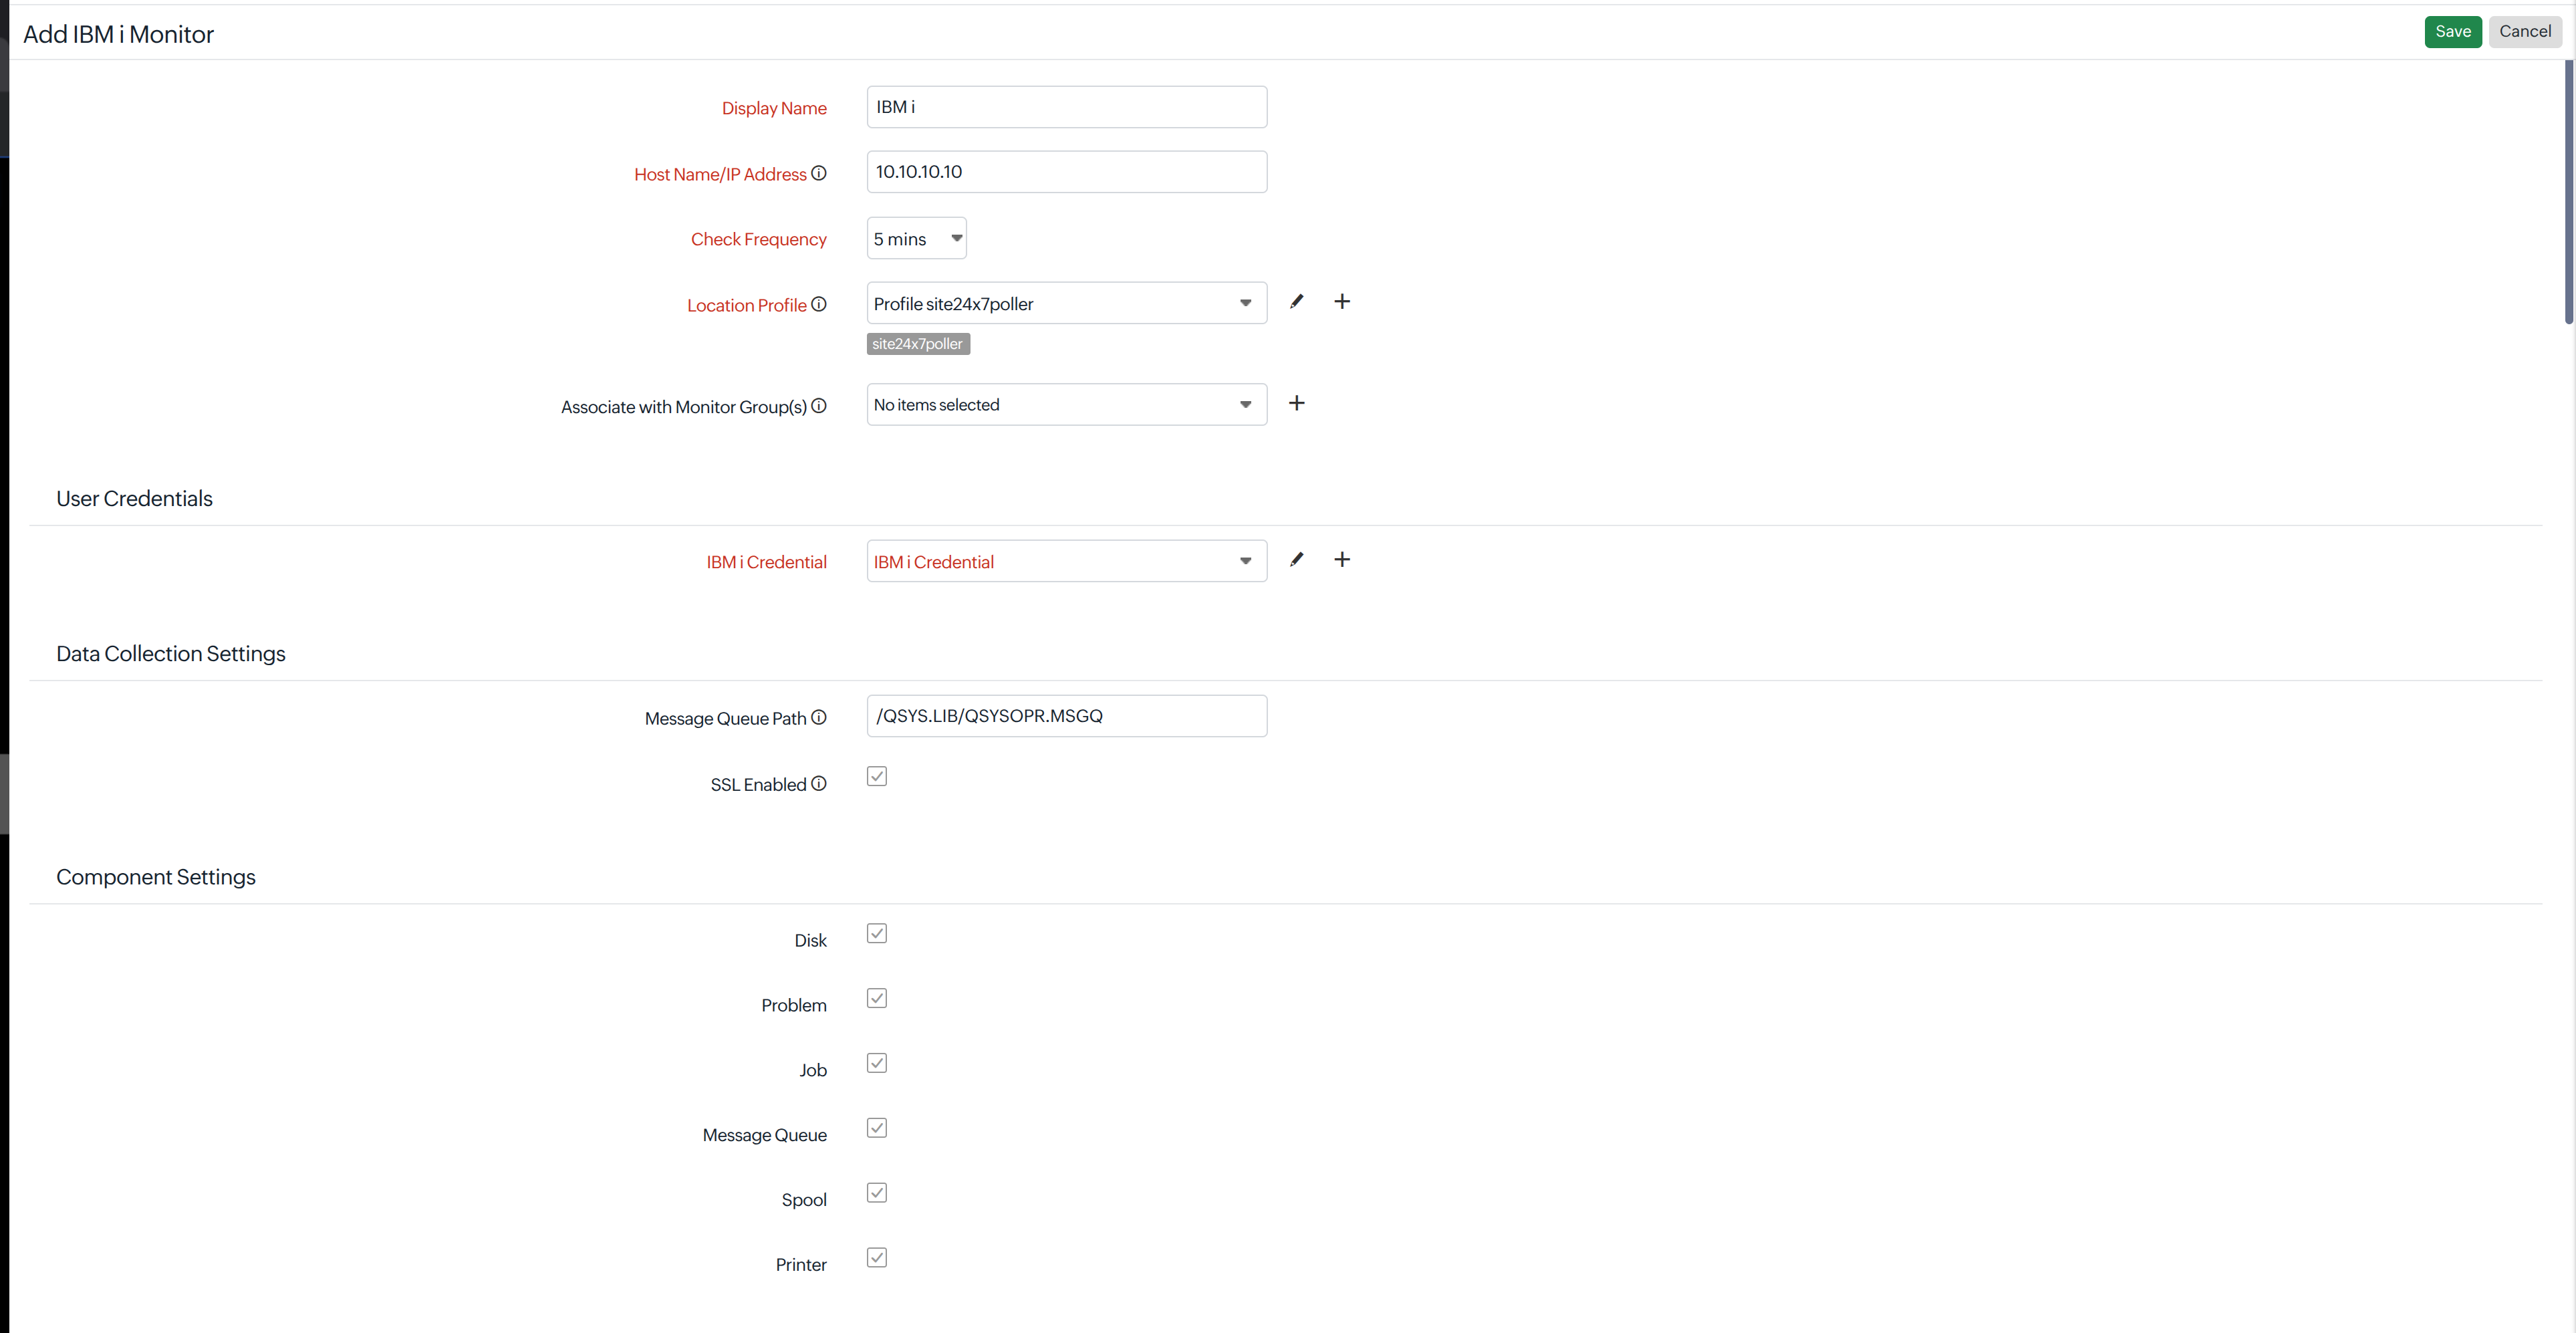
Task: Open Message Queue Path info icon
Action: coord(819,717)
